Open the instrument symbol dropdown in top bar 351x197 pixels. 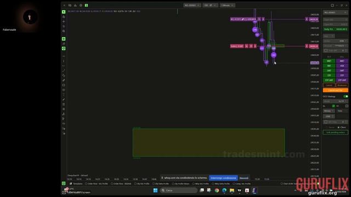click(192, 5)
